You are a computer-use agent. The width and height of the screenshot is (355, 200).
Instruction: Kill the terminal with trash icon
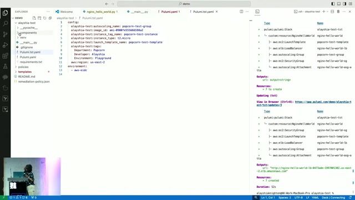(x=338, y=12)
